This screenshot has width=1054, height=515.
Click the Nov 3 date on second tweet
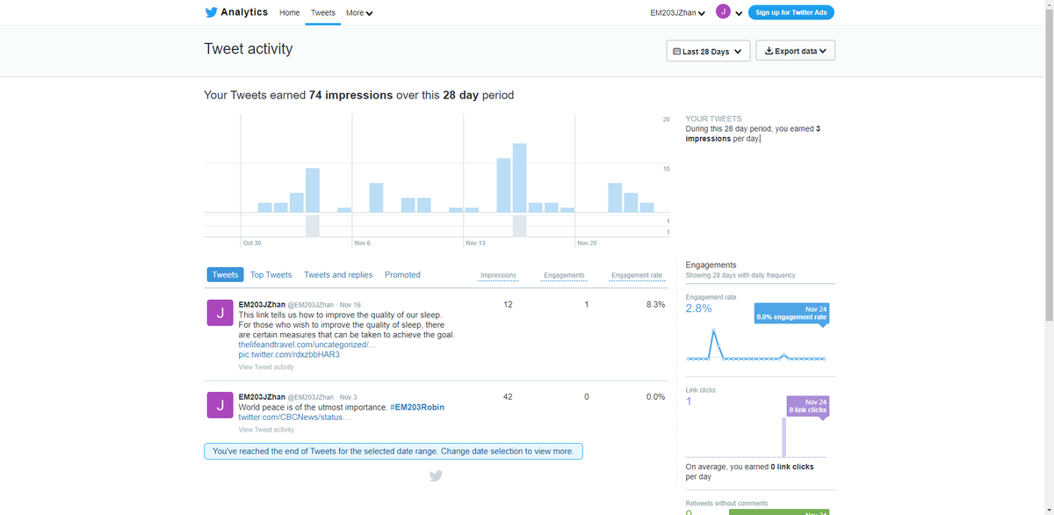click(x=349, y=397)
